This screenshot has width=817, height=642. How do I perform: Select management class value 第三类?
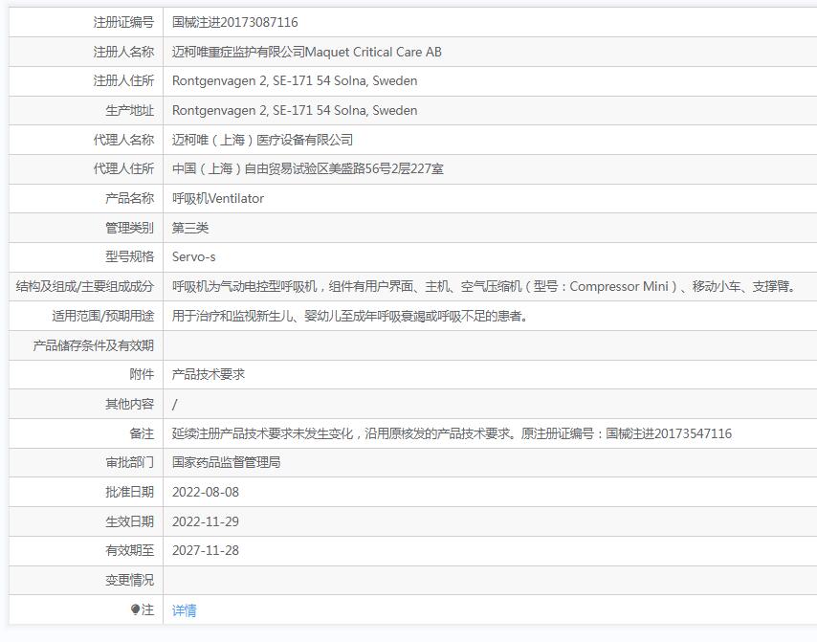pyautogui.click(x=190, y=228)
